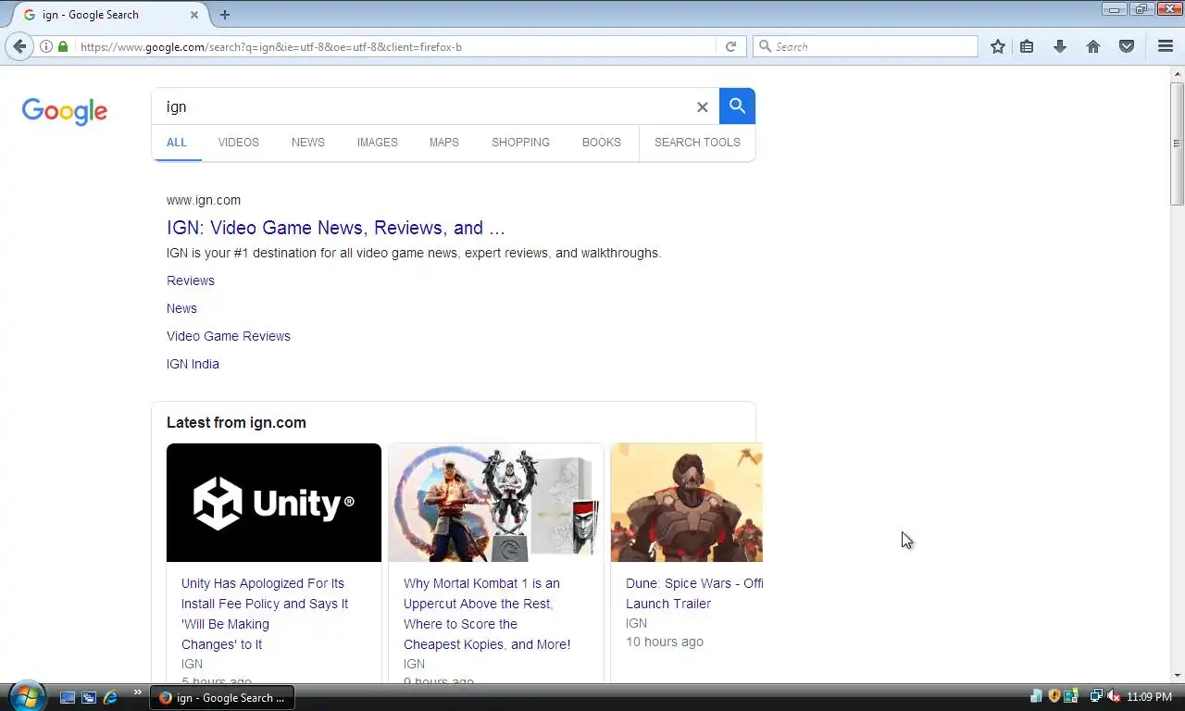The height and width of the screenshot is (711, 1185).
Task: Open SEARCH TOOLS options
Action: (697, 143)
